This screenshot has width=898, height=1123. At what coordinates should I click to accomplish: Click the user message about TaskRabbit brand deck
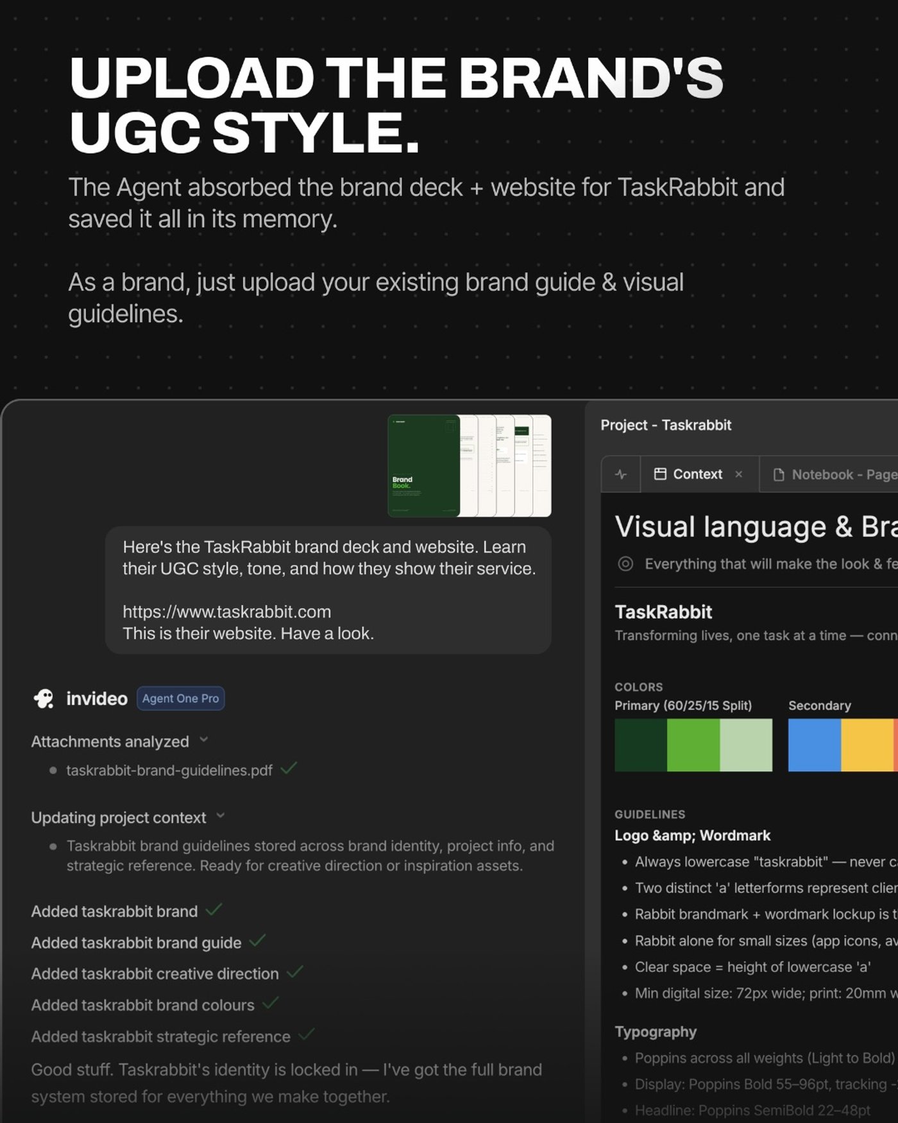[328, 590]
